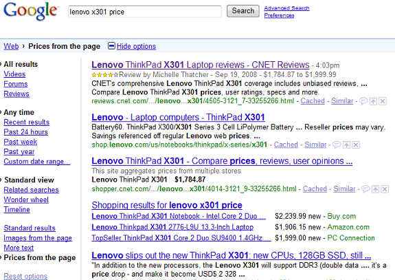The height and width of the screenshot is (280, 395).
Task: Open the Cached copy of the shopper.cnet.com result
Action: click(315, 189)
